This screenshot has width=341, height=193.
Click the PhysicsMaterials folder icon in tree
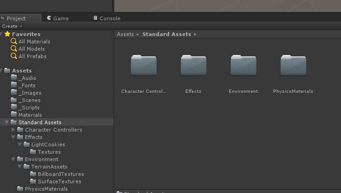[x=20, y=189]
